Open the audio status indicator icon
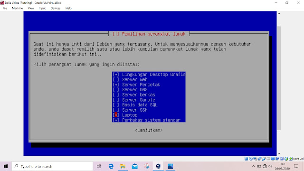Viewport: 304px width, 171px height. pyautogui.click(x=255, y=159)
